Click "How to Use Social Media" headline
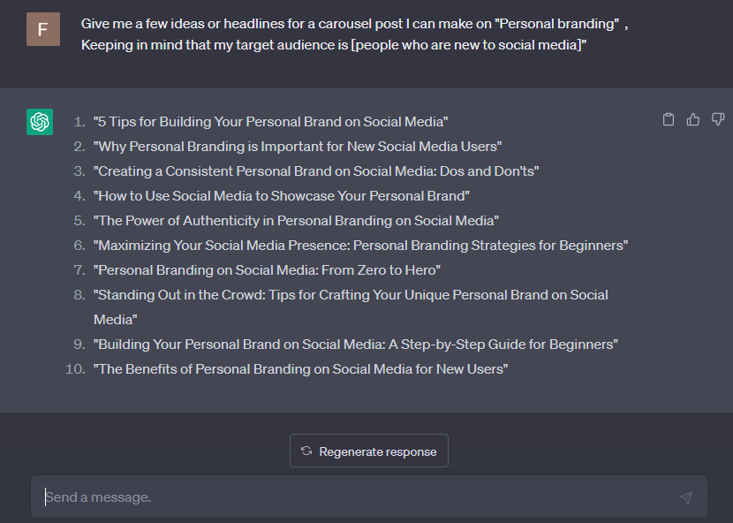Screen dimensions: 733x523 pyautogui.click(x=282, y=196)
